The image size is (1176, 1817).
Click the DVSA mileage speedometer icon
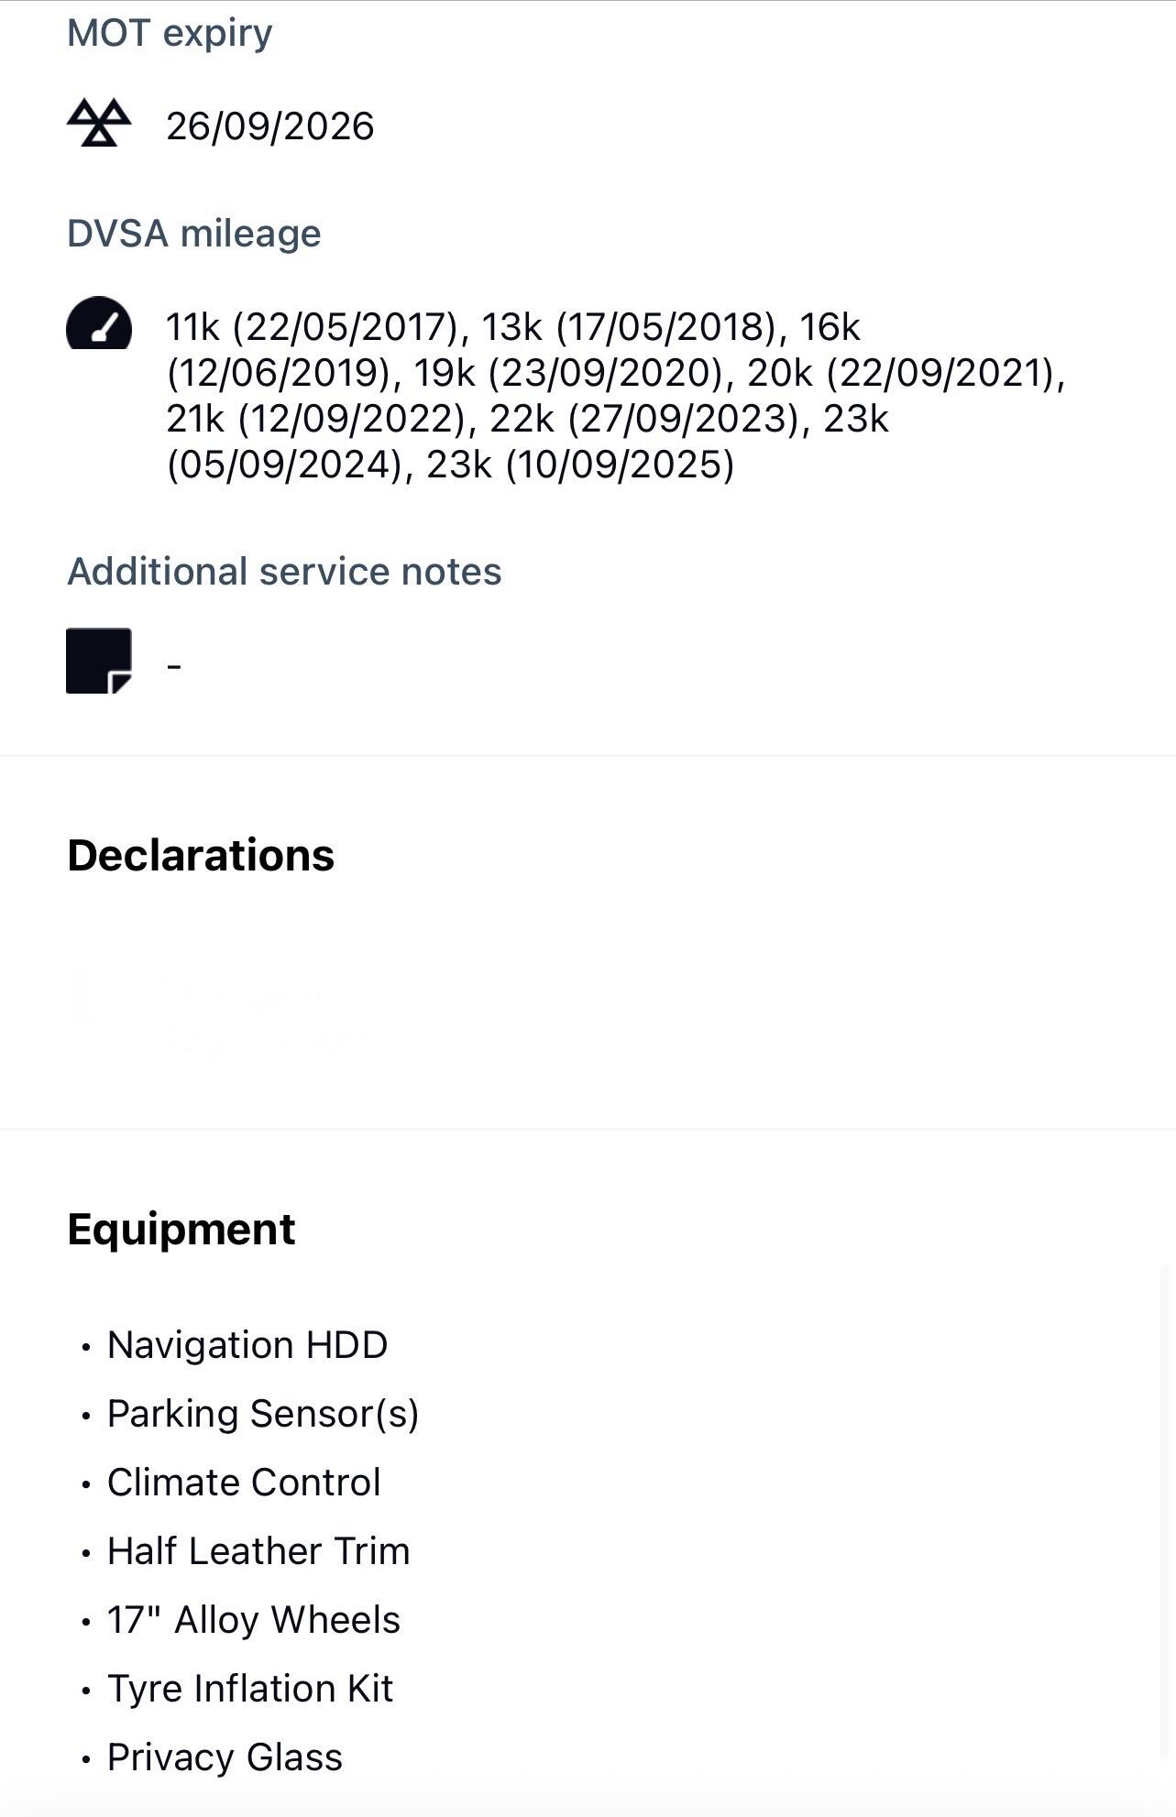click(99, 323)
